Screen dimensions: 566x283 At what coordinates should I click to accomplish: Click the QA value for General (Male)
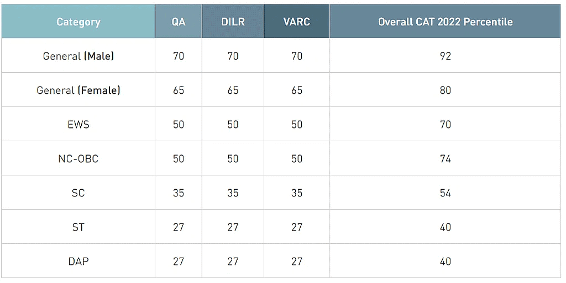[179, 56]
